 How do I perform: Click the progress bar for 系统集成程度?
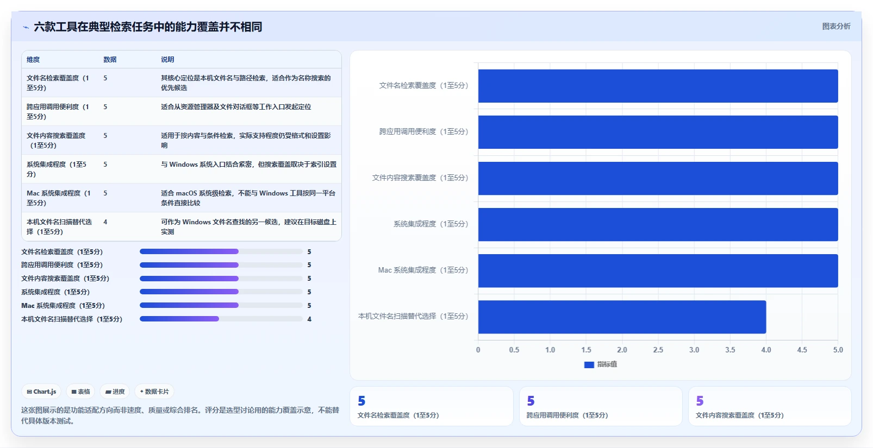point(221,292)
